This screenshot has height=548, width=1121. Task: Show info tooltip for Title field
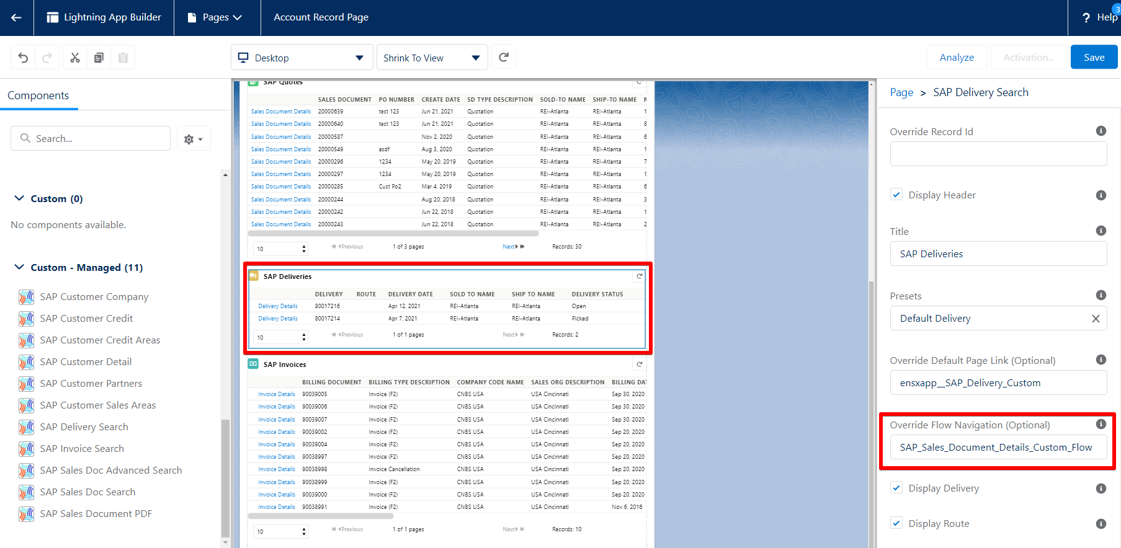1101,231
